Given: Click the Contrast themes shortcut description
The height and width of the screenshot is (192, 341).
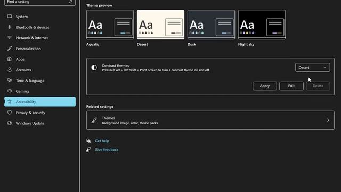Looking at the screenshot, I should click(x=156, y=70).
